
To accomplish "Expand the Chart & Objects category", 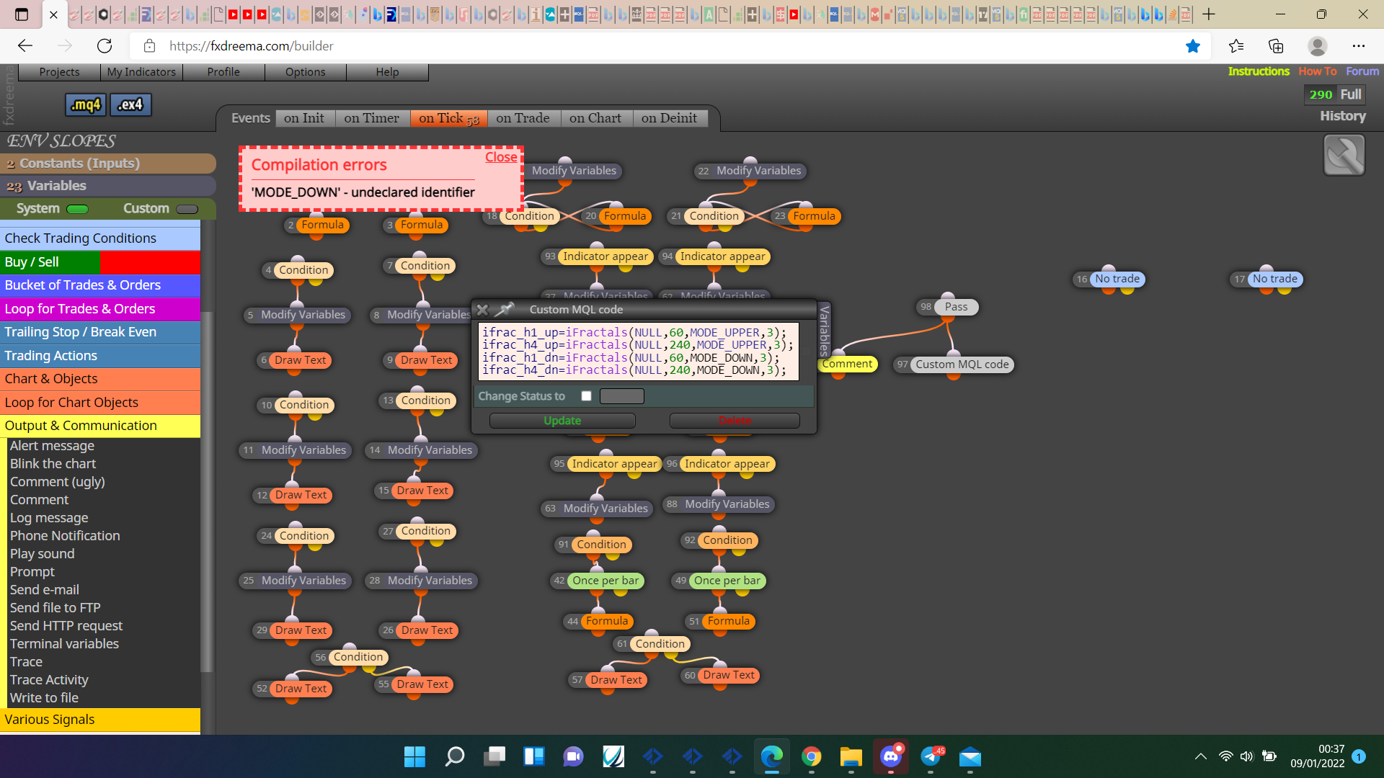I will [100, 379].
